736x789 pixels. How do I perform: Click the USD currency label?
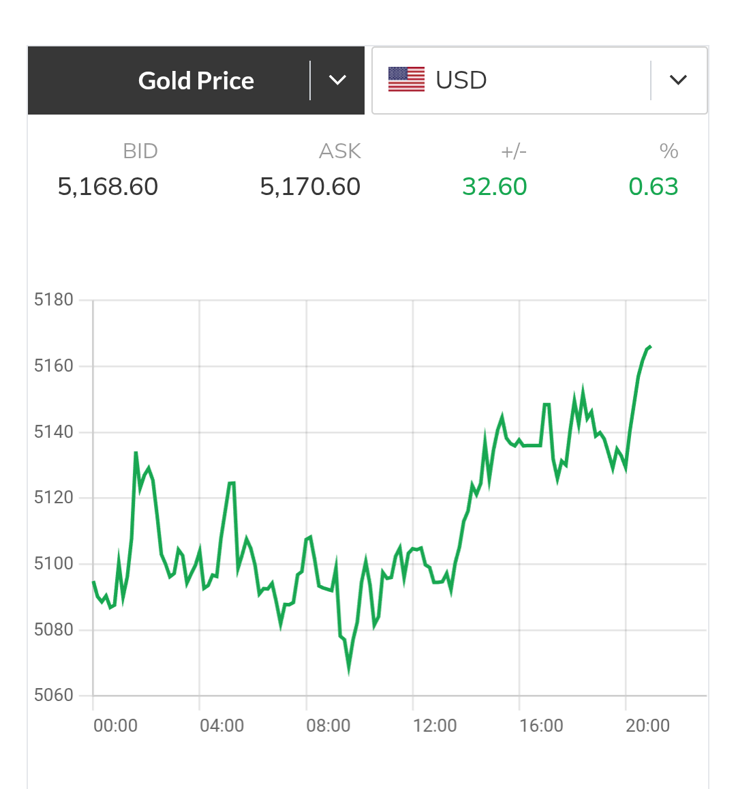461,80
